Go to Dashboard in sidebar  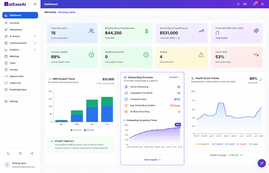[20, 15]
